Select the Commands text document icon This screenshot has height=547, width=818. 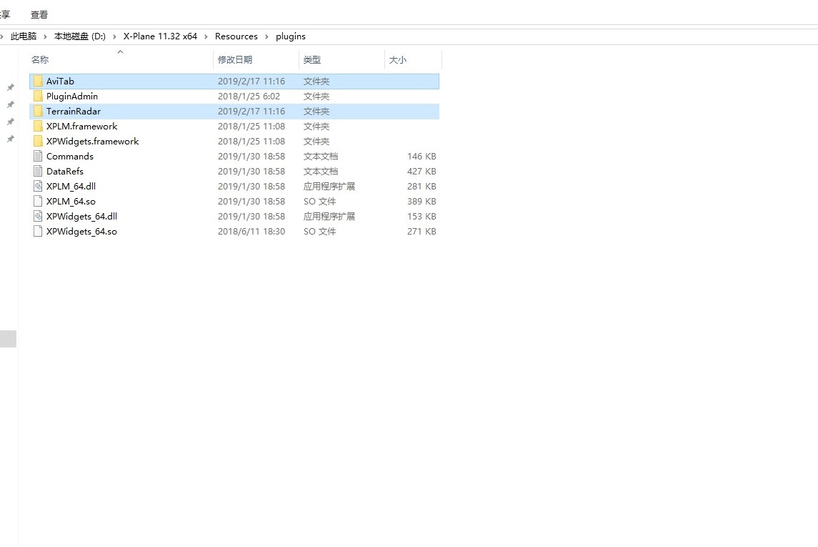38,157
